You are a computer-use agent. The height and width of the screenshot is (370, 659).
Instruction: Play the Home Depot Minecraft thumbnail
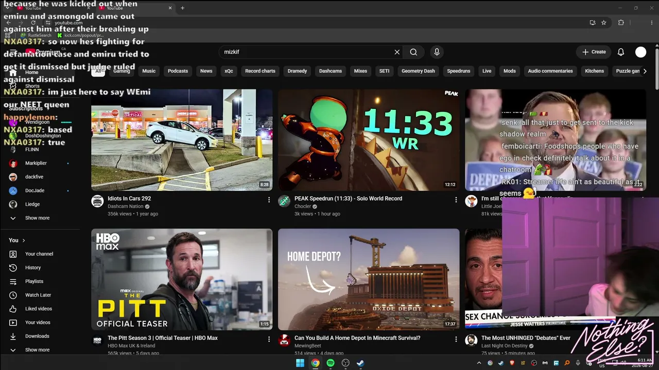coord(369,279)
